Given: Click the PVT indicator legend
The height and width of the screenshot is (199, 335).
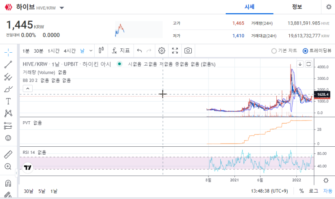Looking at the screenshot, I should 26,123.
